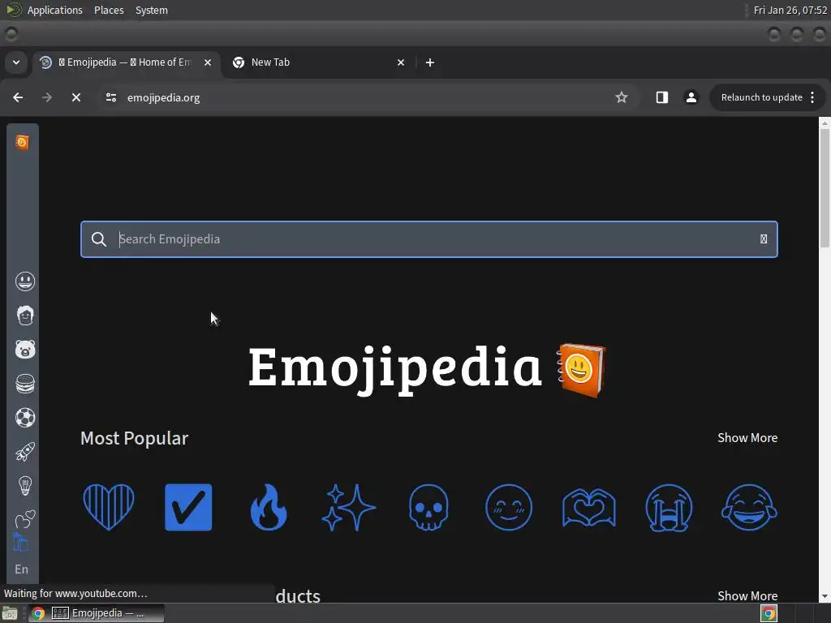Switch to the New Tab tab
This screenshot has width=831, height=623.
pos(318,62)
